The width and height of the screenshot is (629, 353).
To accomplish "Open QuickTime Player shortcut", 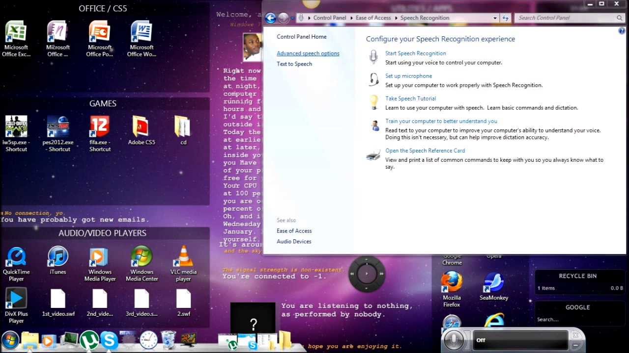I will click(x=16, y=264).
